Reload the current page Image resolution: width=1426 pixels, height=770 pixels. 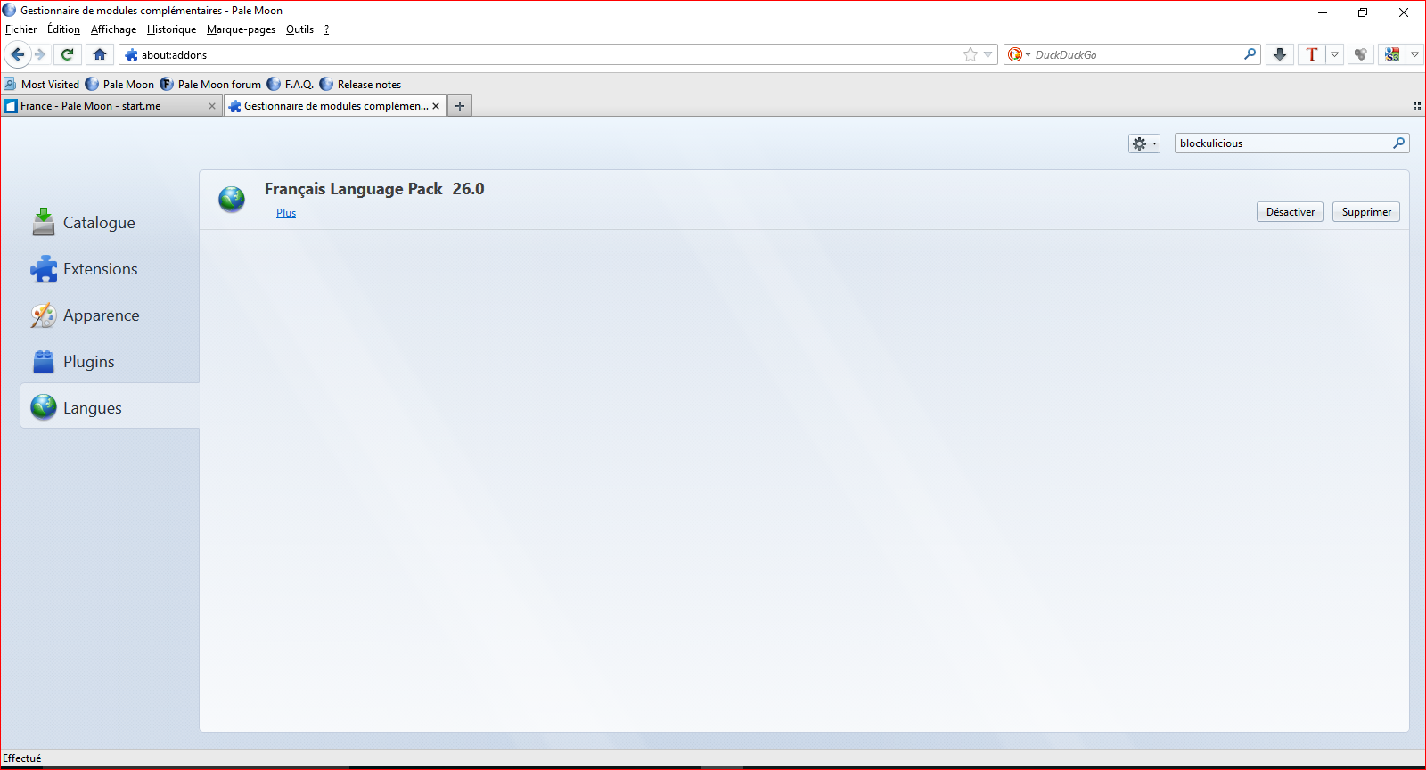click(x=67, y=54)
